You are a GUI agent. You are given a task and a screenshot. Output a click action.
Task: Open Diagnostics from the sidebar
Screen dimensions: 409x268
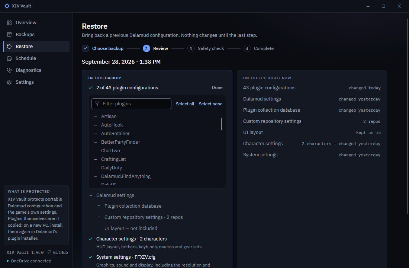pyautogui.click(x=36, y=70)
